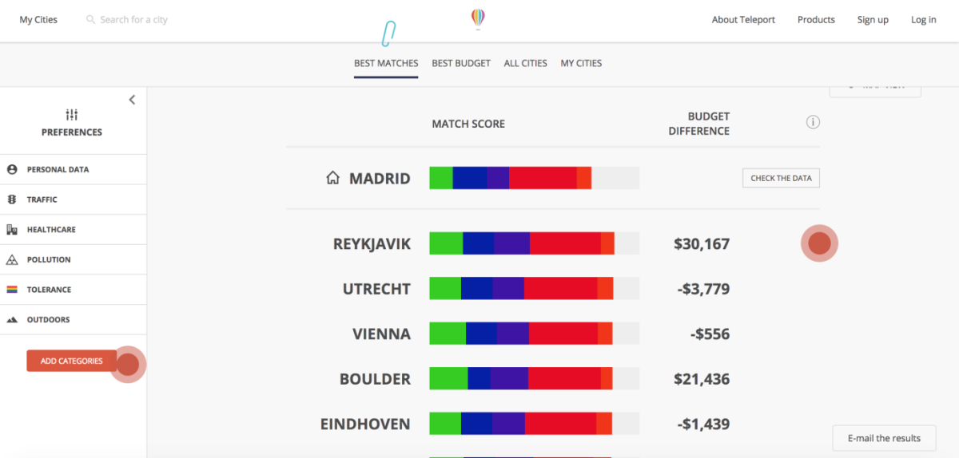Open the Outdoors preference category
The width and height of the screenshot is (959, 458).
pos(48,320)
